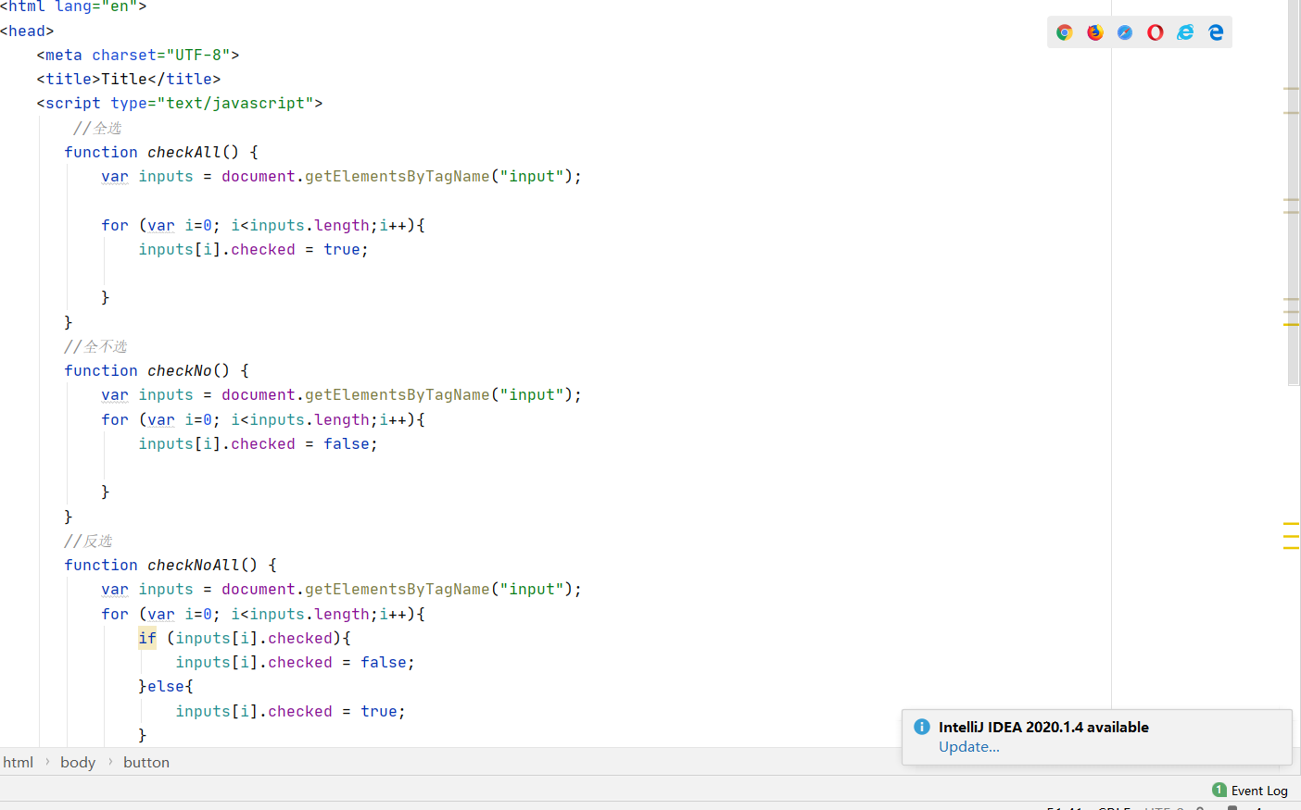The height and width of the screenshot is (810, 1301).
Task: Click the editor vertical scrollbar thumb
Action: (1294, 193)
